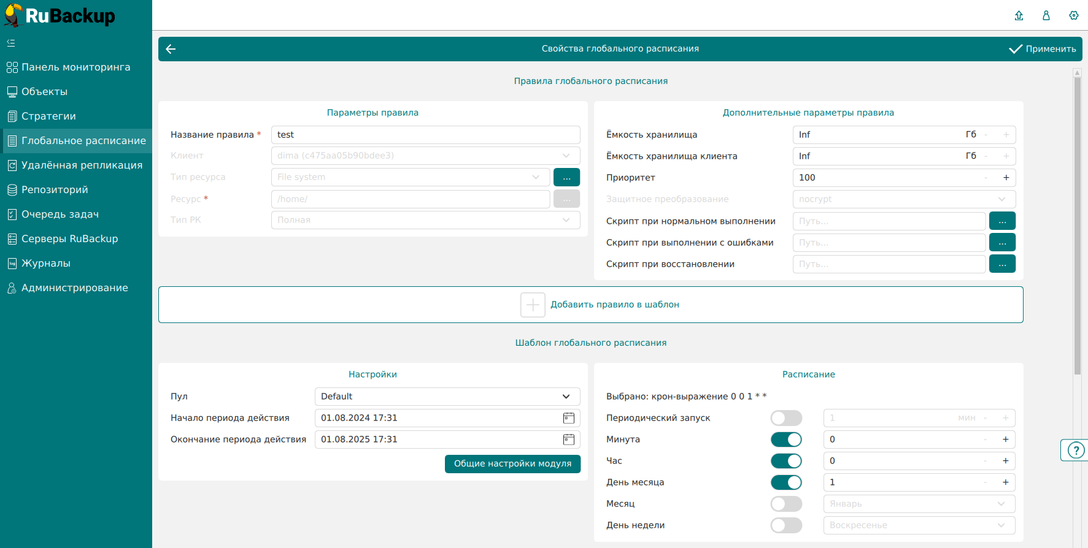Viewport: 1088px width, 548px height.
Task: Click the upload icon in the top bar
Action: coord(1019,15)
